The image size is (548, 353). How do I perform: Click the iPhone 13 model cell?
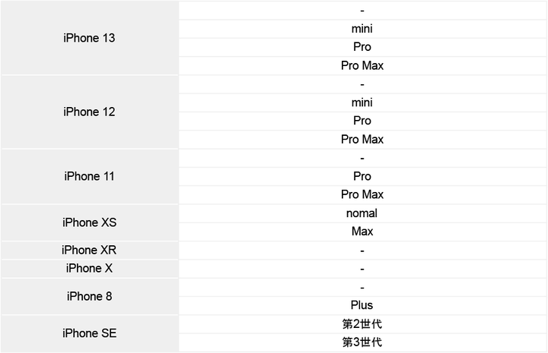pyautogui.click(x=89, y=38)
